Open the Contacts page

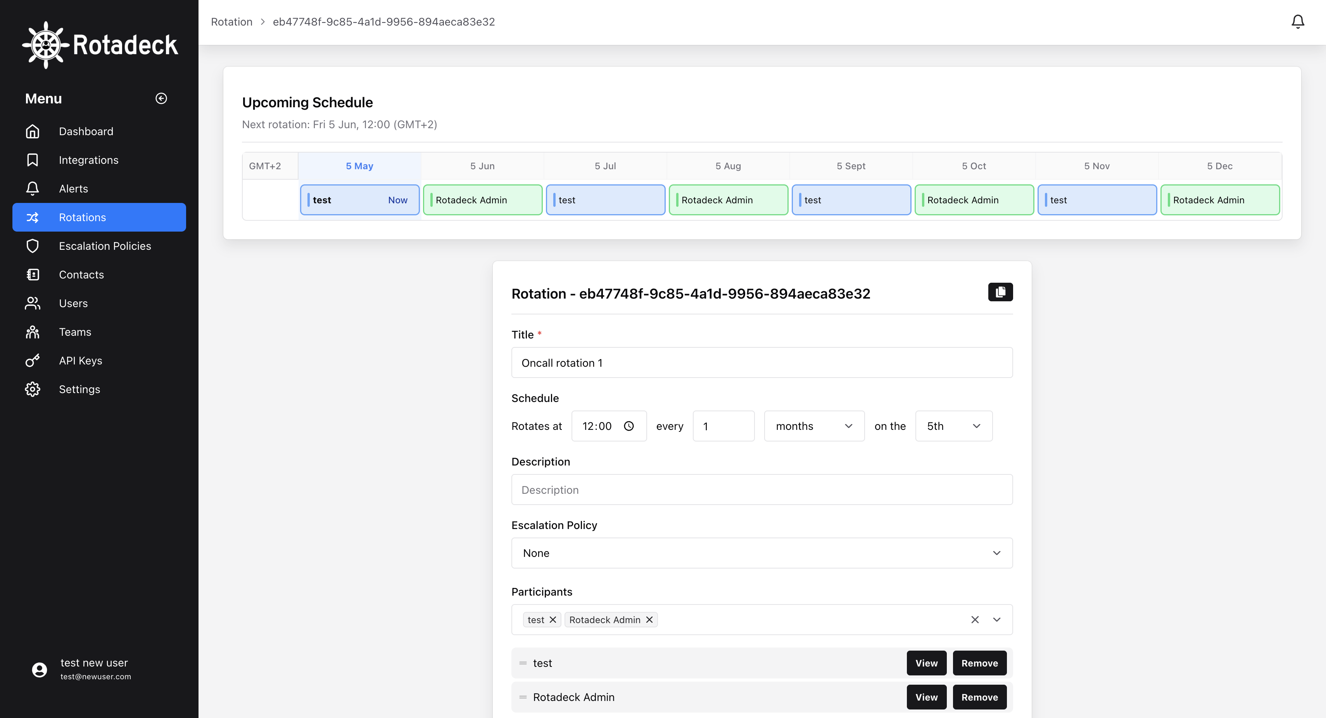point(99,275)
